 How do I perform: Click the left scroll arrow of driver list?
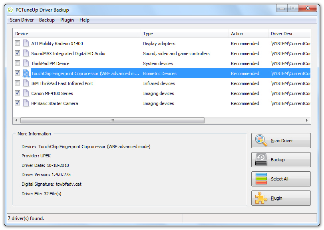pos(16,120)
